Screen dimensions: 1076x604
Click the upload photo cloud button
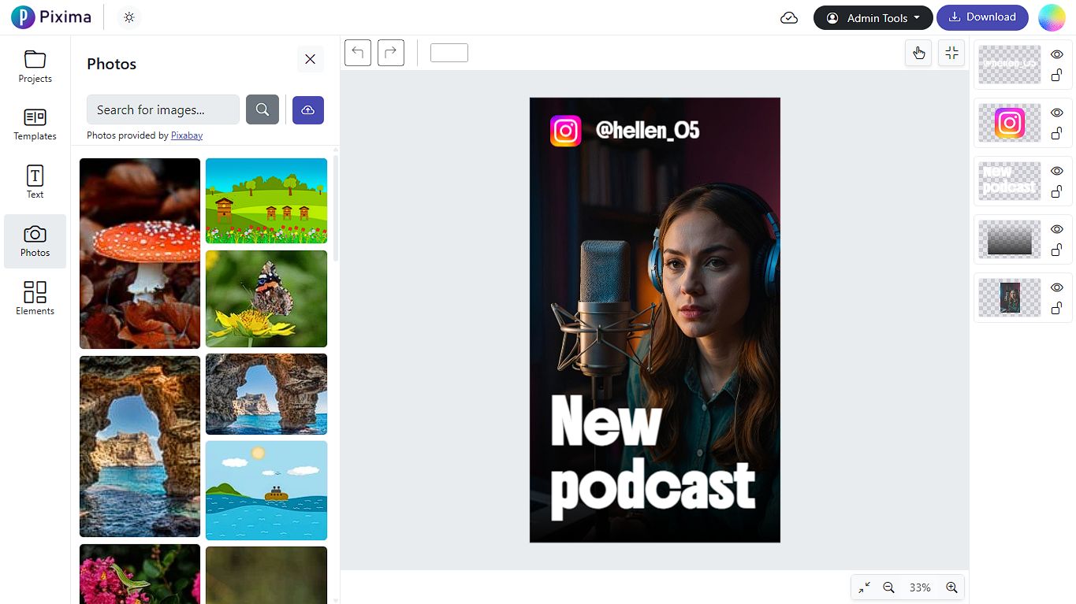[308, 109]
